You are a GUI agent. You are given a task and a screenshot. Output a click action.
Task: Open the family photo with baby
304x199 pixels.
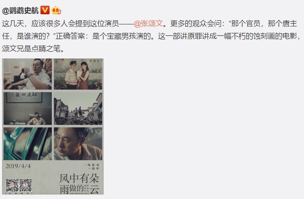(78, 74)
